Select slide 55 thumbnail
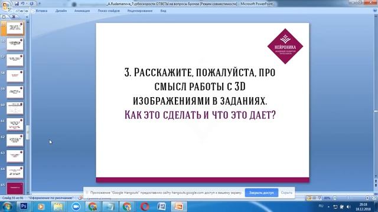This screenshot has width=378, height=212. point(15,29)
